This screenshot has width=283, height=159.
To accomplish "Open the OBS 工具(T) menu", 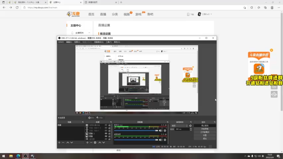I will point(109,42).
